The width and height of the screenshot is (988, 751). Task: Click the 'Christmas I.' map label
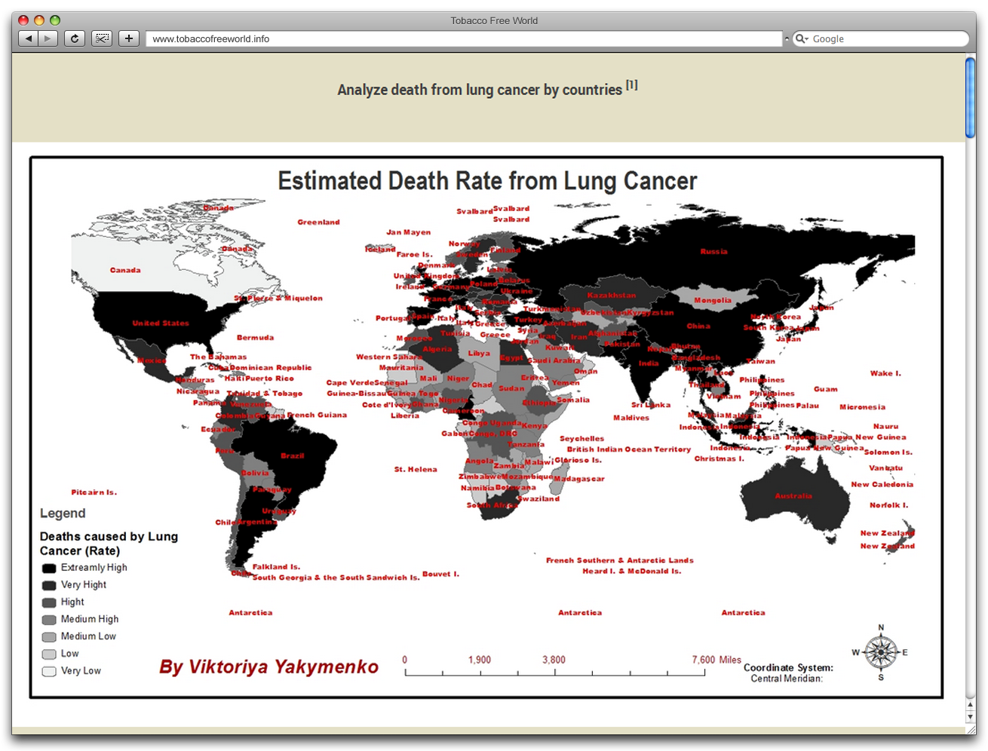720,459
